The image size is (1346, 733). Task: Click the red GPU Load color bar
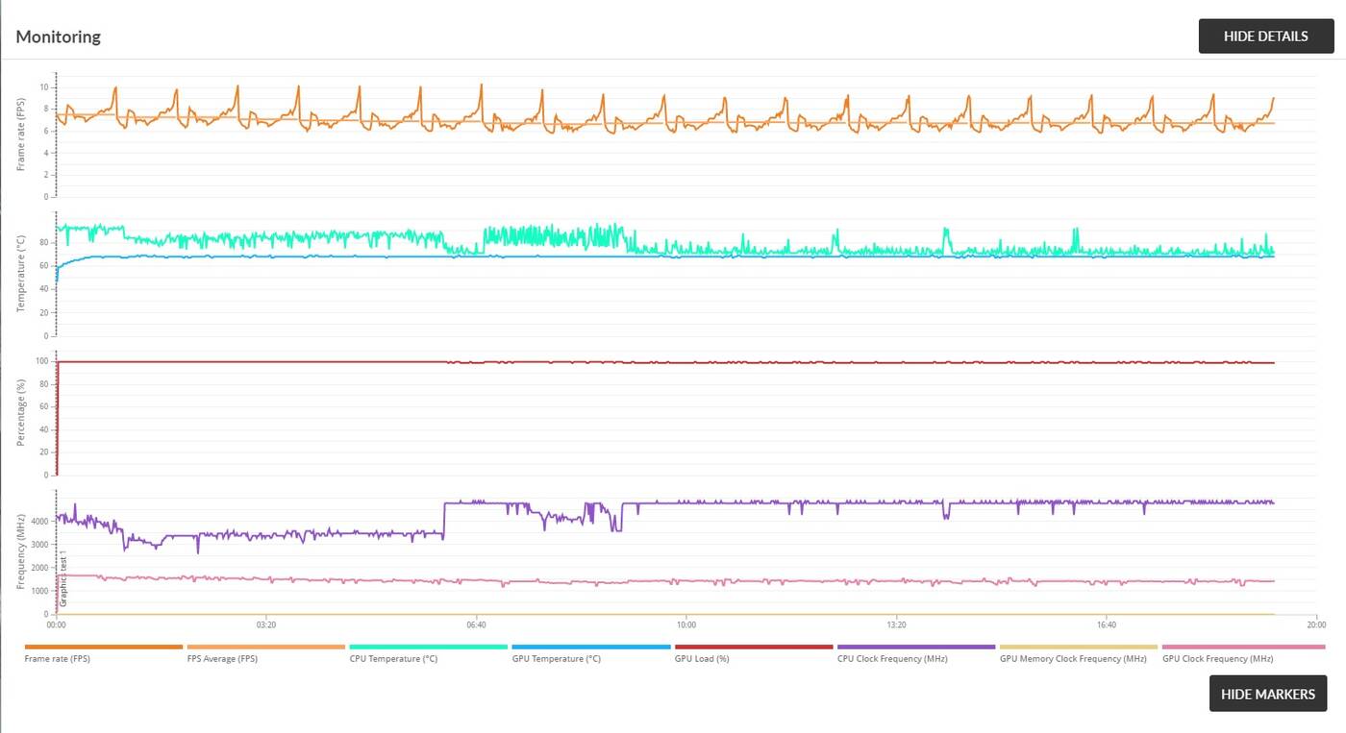tap(754, 647)
